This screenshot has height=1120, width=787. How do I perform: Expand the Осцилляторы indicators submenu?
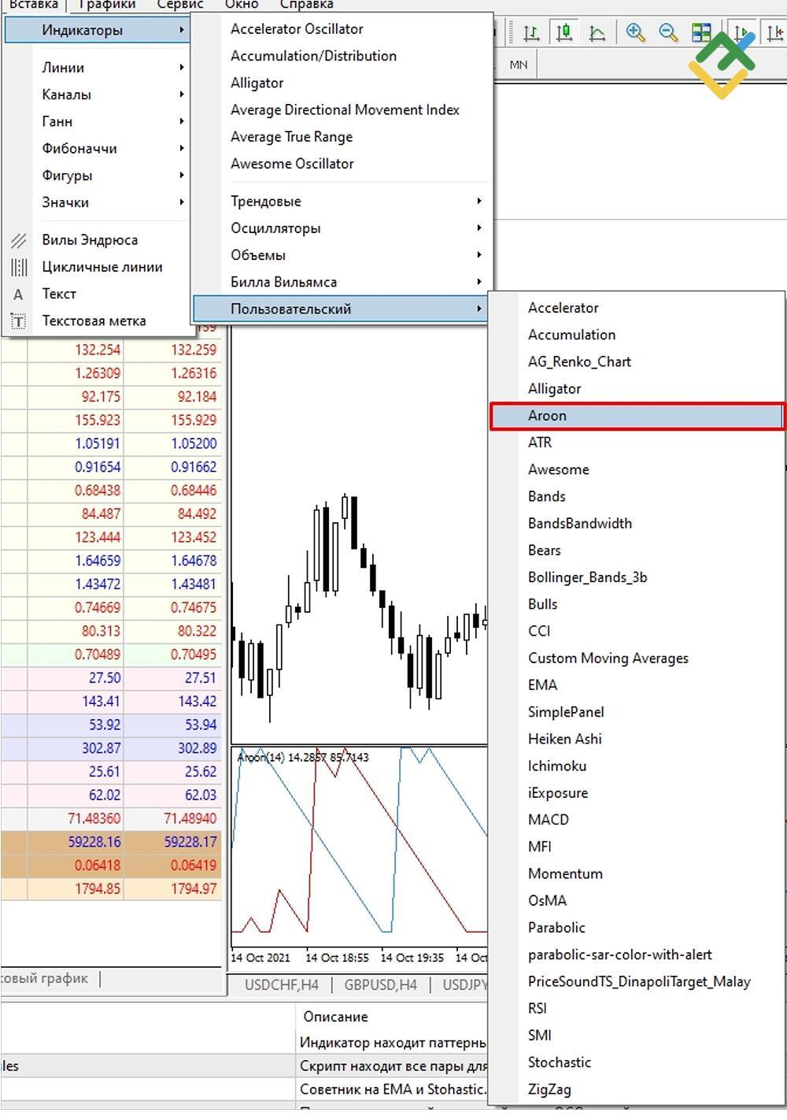click(x=342, y=228)
